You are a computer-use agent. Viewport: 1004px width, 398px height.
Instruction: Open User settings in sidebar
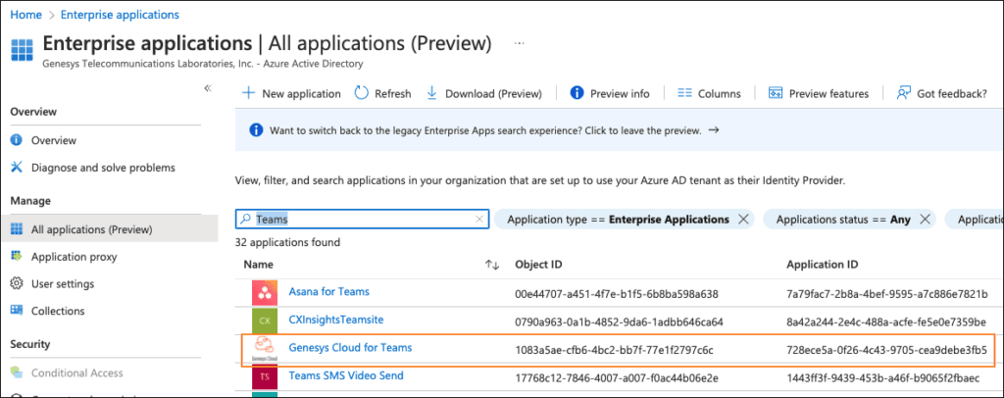(x=63, y=283)
